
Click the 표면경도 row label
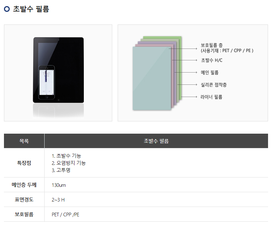click(24, 199)
